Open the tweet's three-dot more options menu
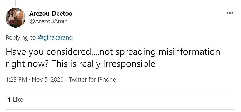Screen dimensions: 241x112 coord(230,13)
